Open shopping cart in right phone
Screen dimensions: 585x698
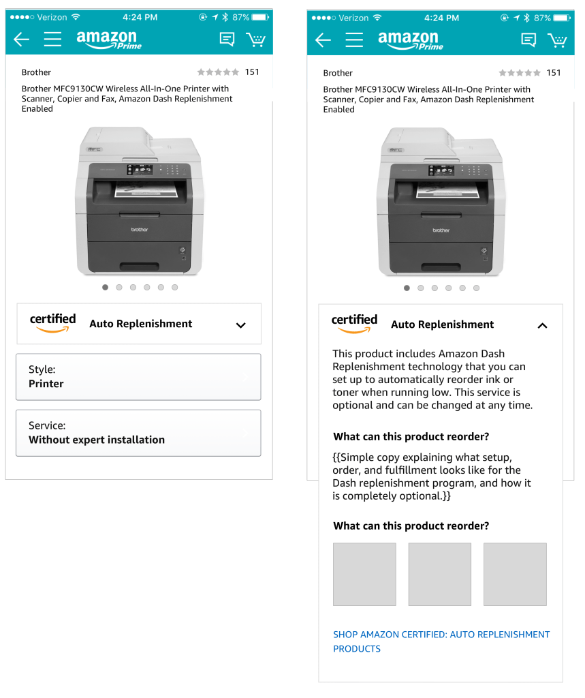(x=558, y=40)
